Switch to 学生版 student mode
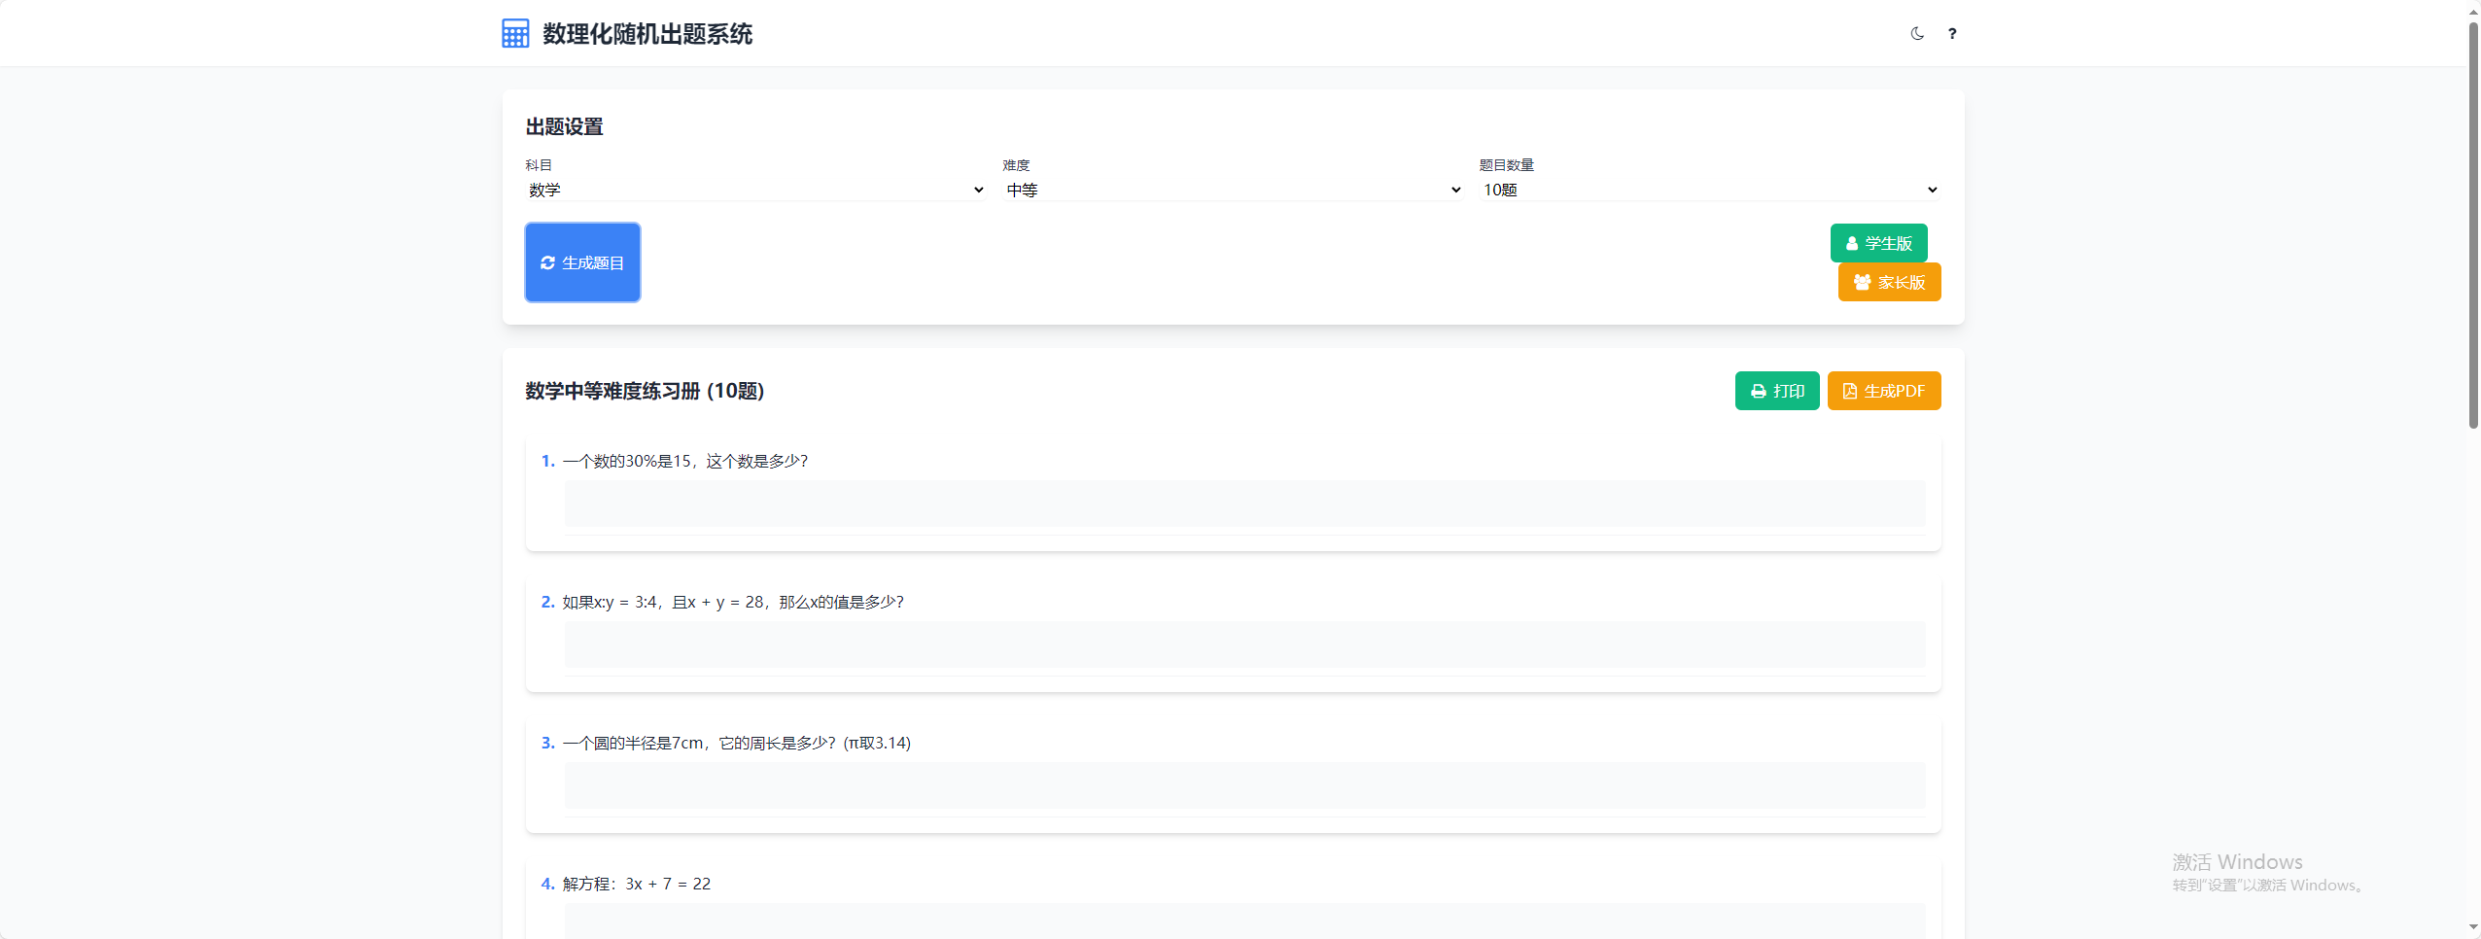Image resolution: width=2481 pixels, height=939 pixels. pyautogui.click(x=1878, y=243)
